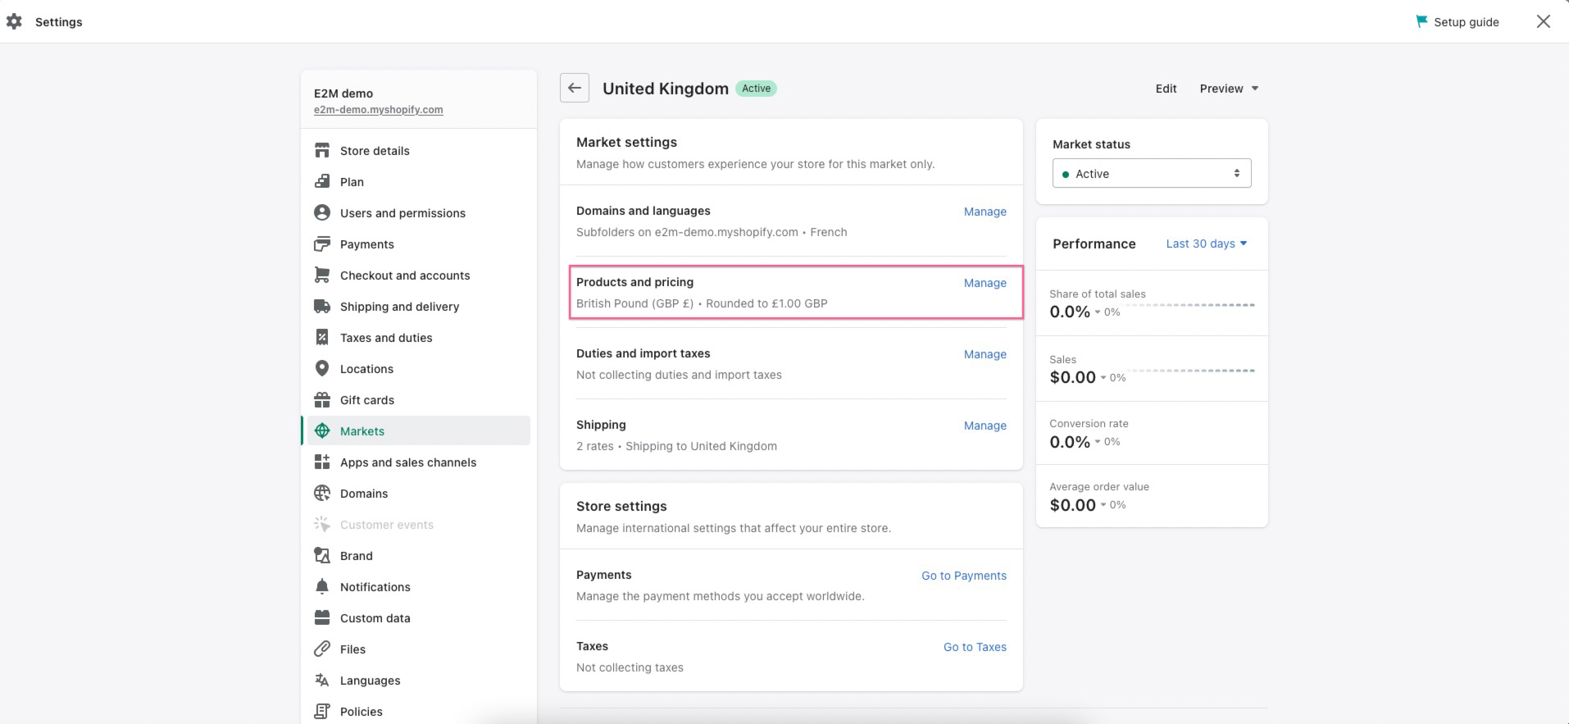Click the Checkout and accounts cart icon
Viewport: 1569px width, 724px height.
click(322, 275)
